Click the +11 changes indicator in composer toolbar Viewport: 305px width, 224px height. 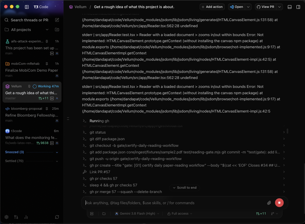click(x=261, y=214)
